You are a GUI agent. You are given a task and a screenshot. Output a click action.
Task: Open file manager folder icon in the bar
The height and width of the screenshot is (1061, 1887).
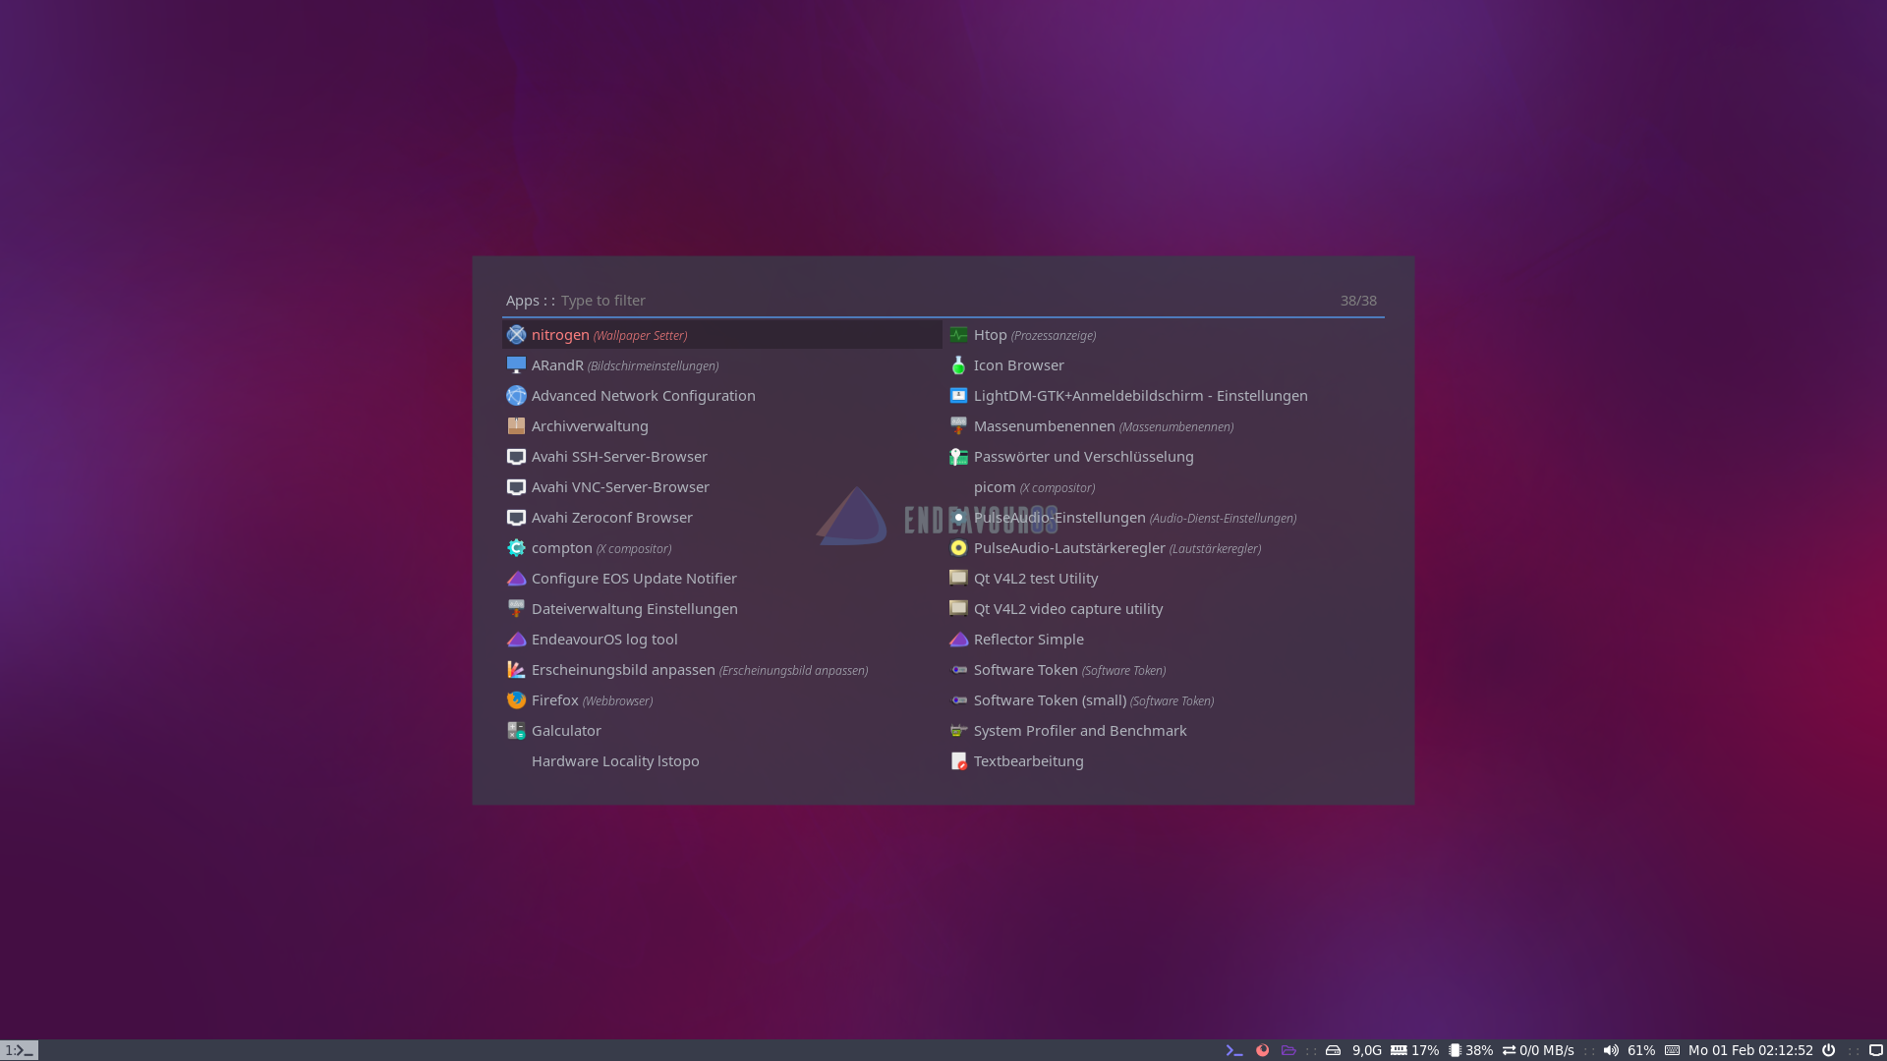pos(1288,1050)
